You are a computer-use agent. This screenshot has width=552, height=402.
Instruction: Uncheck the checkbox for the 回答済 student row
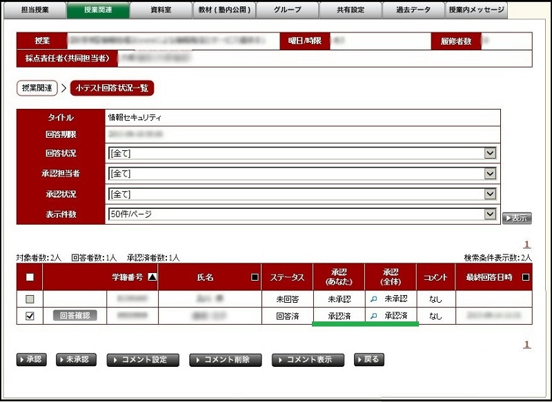coord(29,316)
